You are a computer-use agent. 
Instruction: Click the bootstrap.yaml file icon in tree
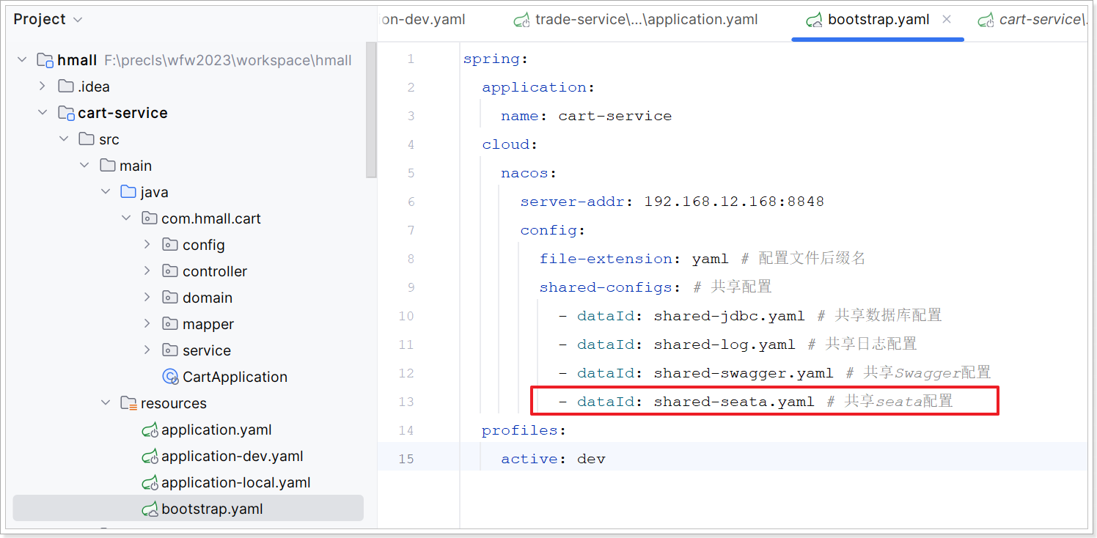point(150,509)
